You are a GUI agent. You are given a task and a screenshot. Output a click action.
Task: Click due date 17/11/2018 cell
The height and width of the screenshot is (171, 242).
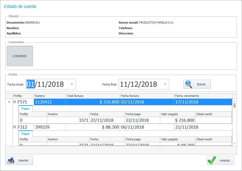203,102
